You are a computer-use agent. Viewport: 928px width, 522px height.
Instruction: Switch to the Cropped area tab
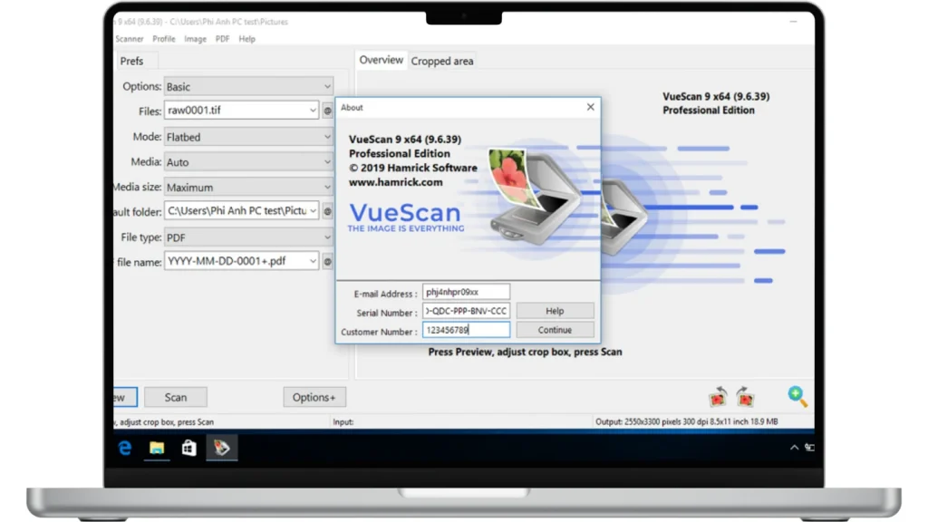point(442,61)
